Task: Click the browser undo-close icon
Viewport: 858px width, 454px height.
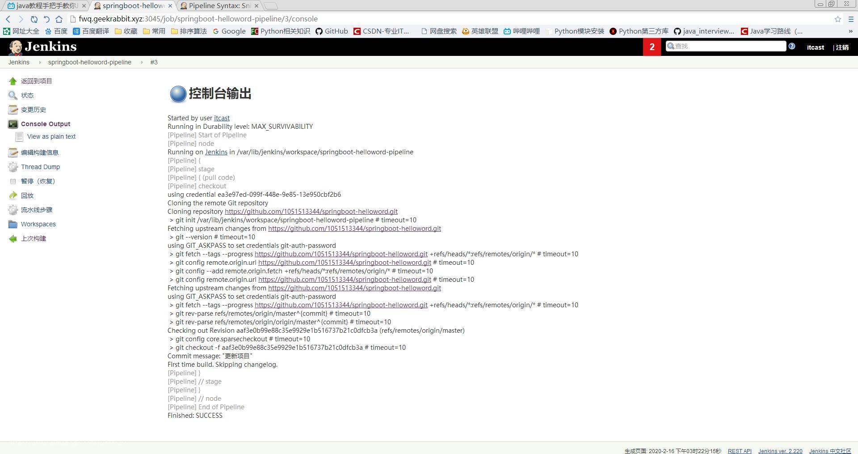Action: coord(46,19)
